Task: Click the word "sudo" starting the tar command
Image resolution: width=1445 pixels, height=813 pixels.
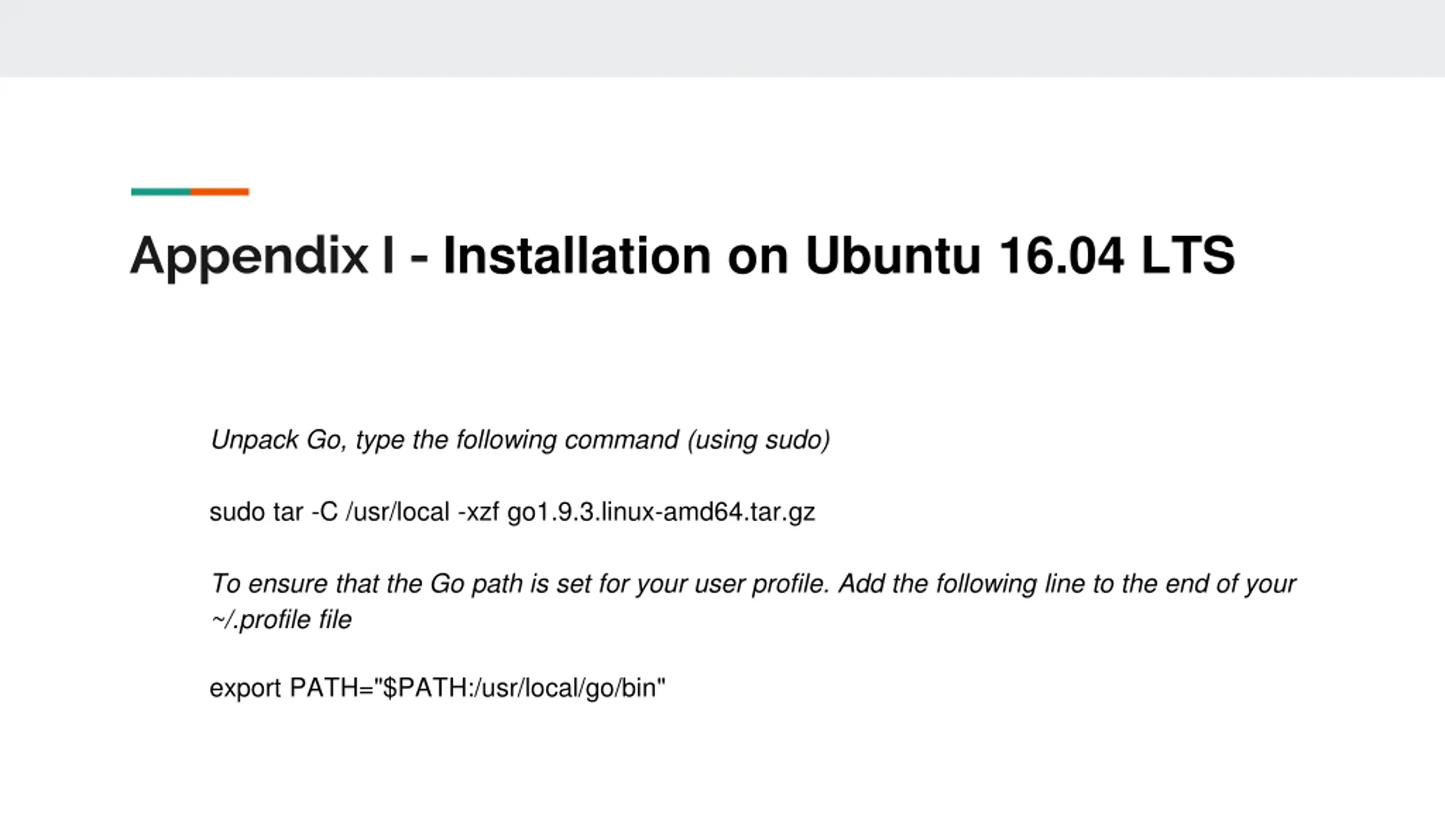Action: click(237, 512)
